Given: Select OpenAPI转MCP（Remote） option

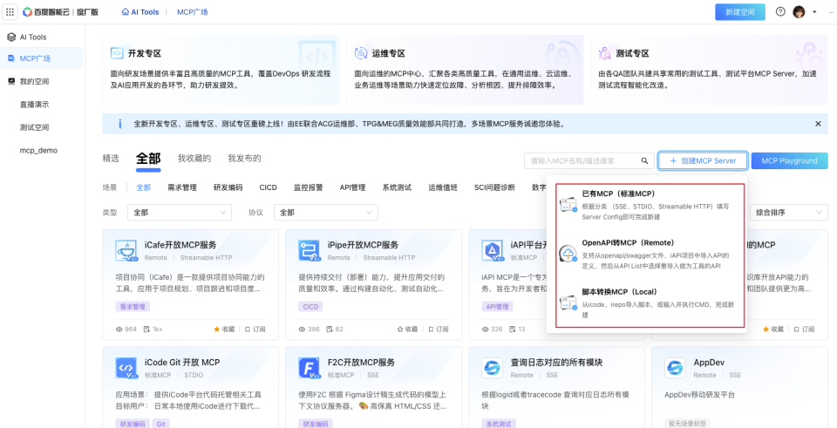Looking at the screenshot, I should click(651, 254).
